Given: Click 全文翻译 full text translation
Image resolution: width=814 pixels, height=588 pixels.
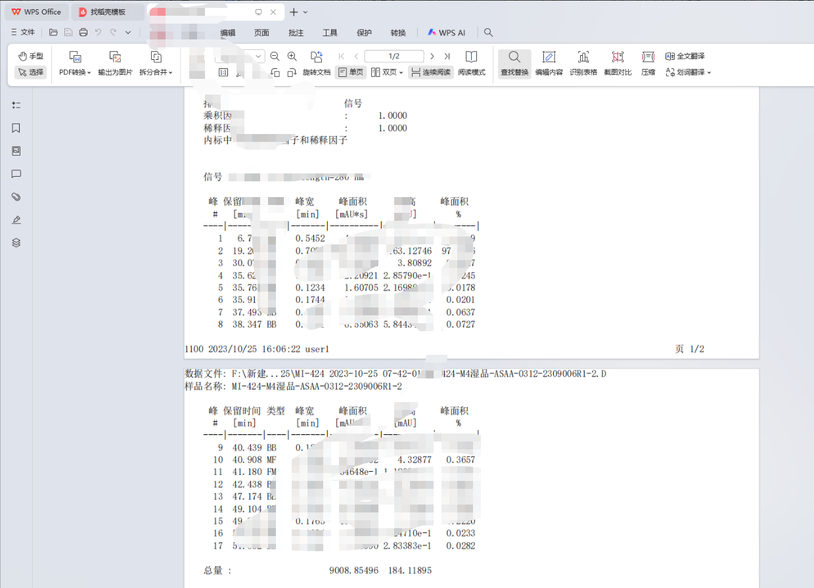Looking at the screenshot, I should click(x=685, y=57).
